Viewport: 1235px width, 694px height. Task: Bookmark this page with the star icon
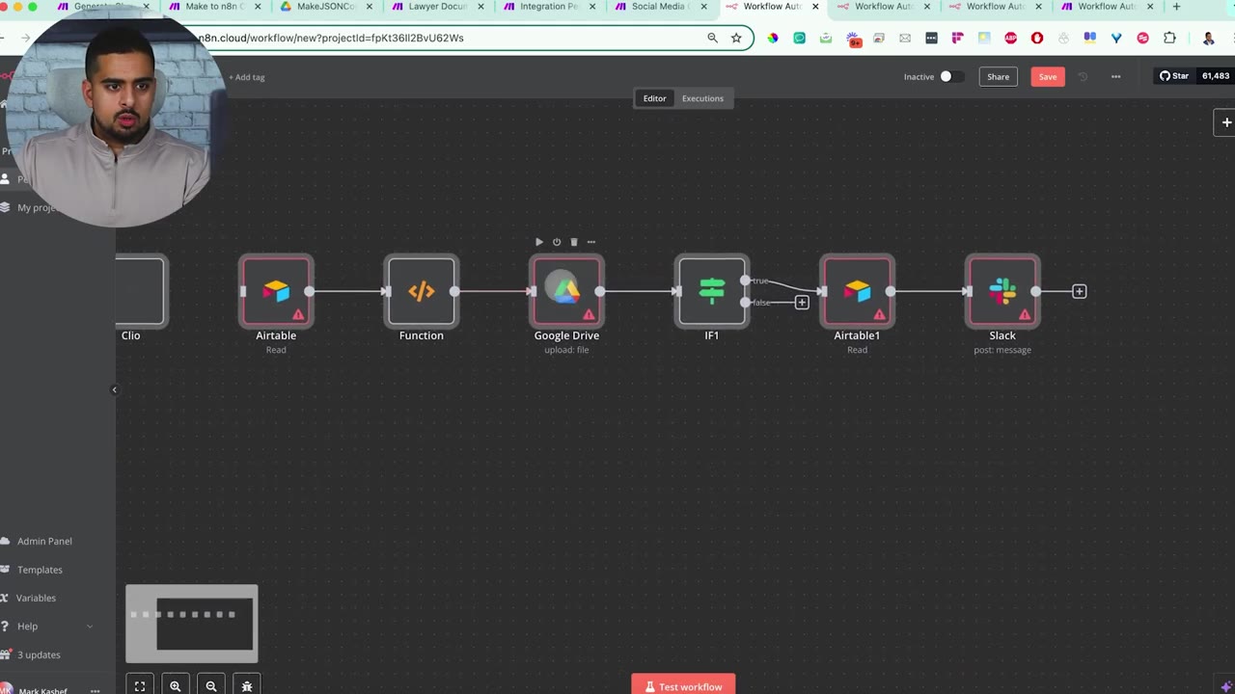coord(736,38)
